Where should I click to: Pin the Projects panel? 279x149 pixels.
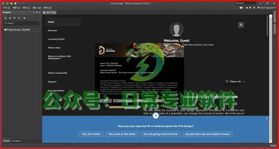[37, 12]
